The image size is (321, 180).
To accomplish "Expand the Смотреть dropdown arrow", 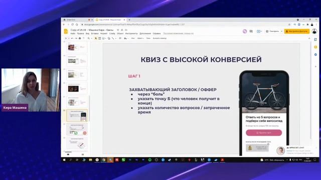I will click(282, 31).
